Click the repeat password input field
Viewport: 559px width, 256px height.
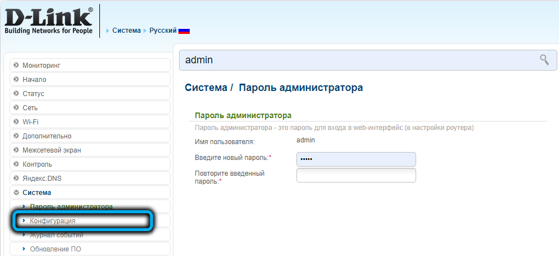coord(356,175)
